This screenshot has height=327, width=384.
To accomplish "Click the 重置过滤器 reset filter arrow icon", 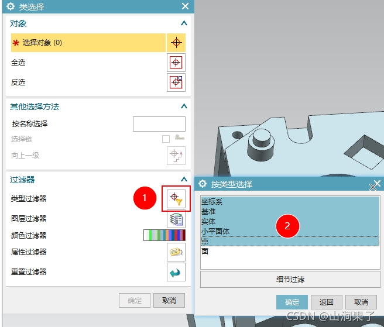I will click(176, 272).
